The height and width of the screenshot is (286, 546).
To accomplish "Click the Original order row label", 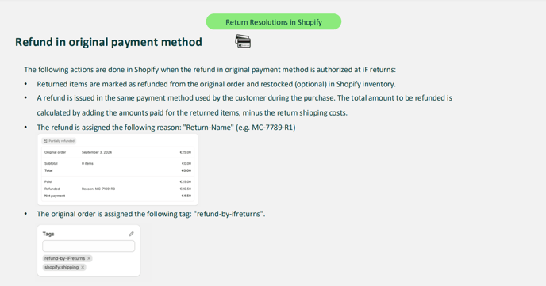I will (x=55, y=152).
